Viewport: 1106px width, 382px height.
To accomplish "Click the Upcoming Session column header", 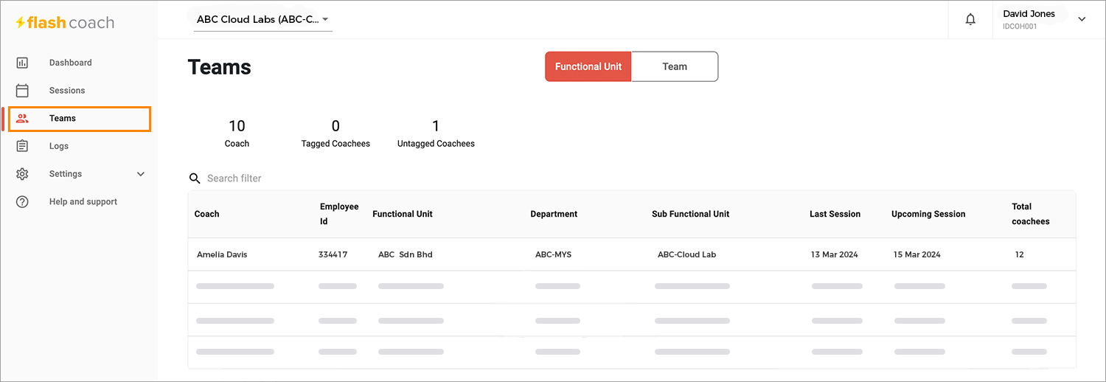I will [928, 214].
